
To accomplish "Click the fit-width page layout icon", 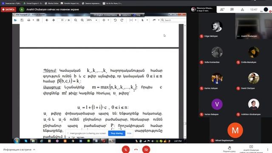I will pyautogui.click(x=131, y=20).
